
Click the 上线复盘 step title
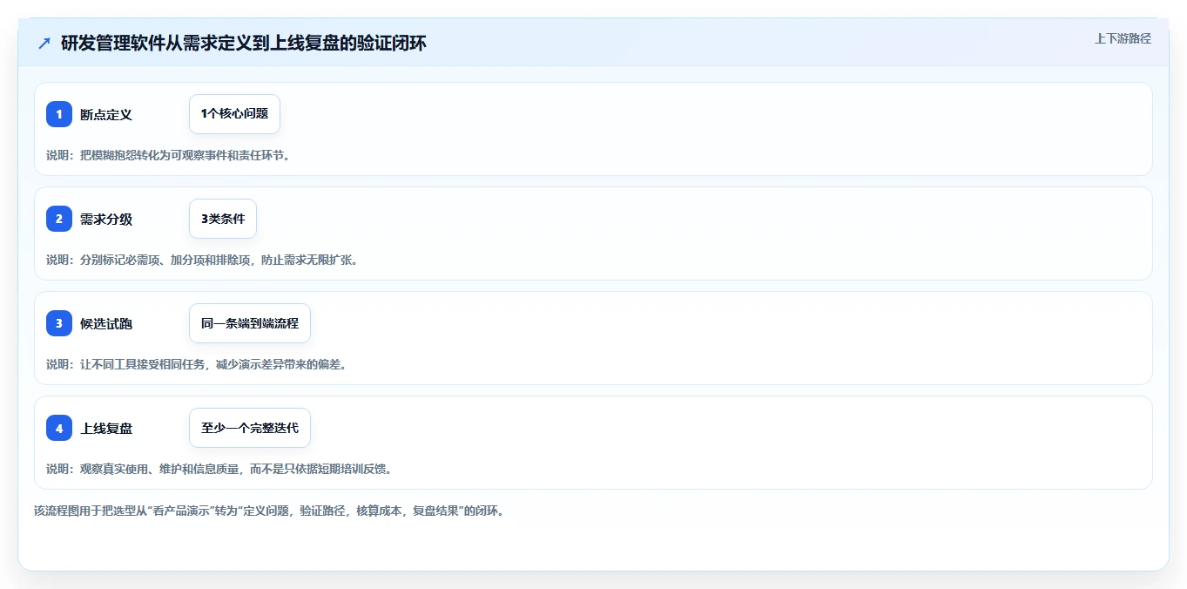click(106, 428)
